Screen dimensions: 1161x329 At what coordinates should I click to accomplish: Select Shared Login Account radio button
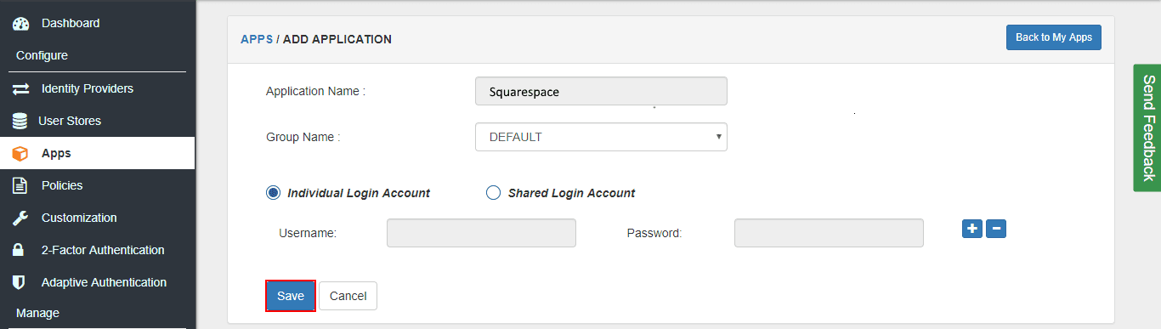(493, 193)
